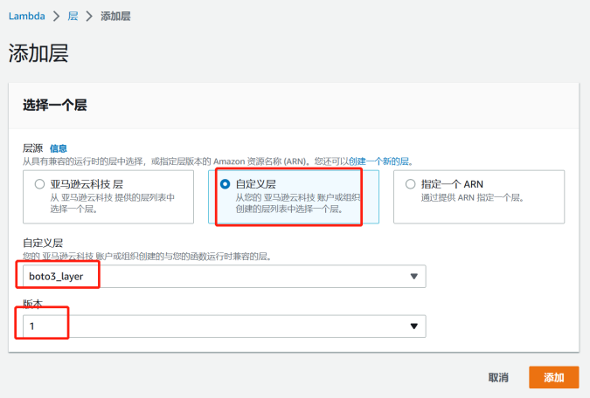Open the 创建一个新的层 link

[378, 161]
